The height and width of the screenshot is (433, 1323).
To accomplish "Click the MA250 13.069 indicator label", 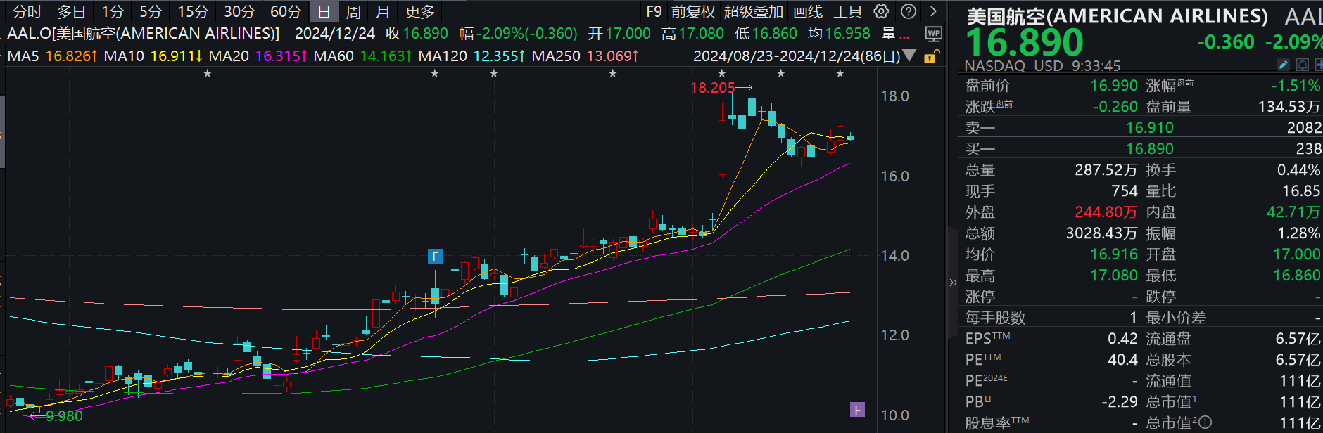I will tap(585, 56).
